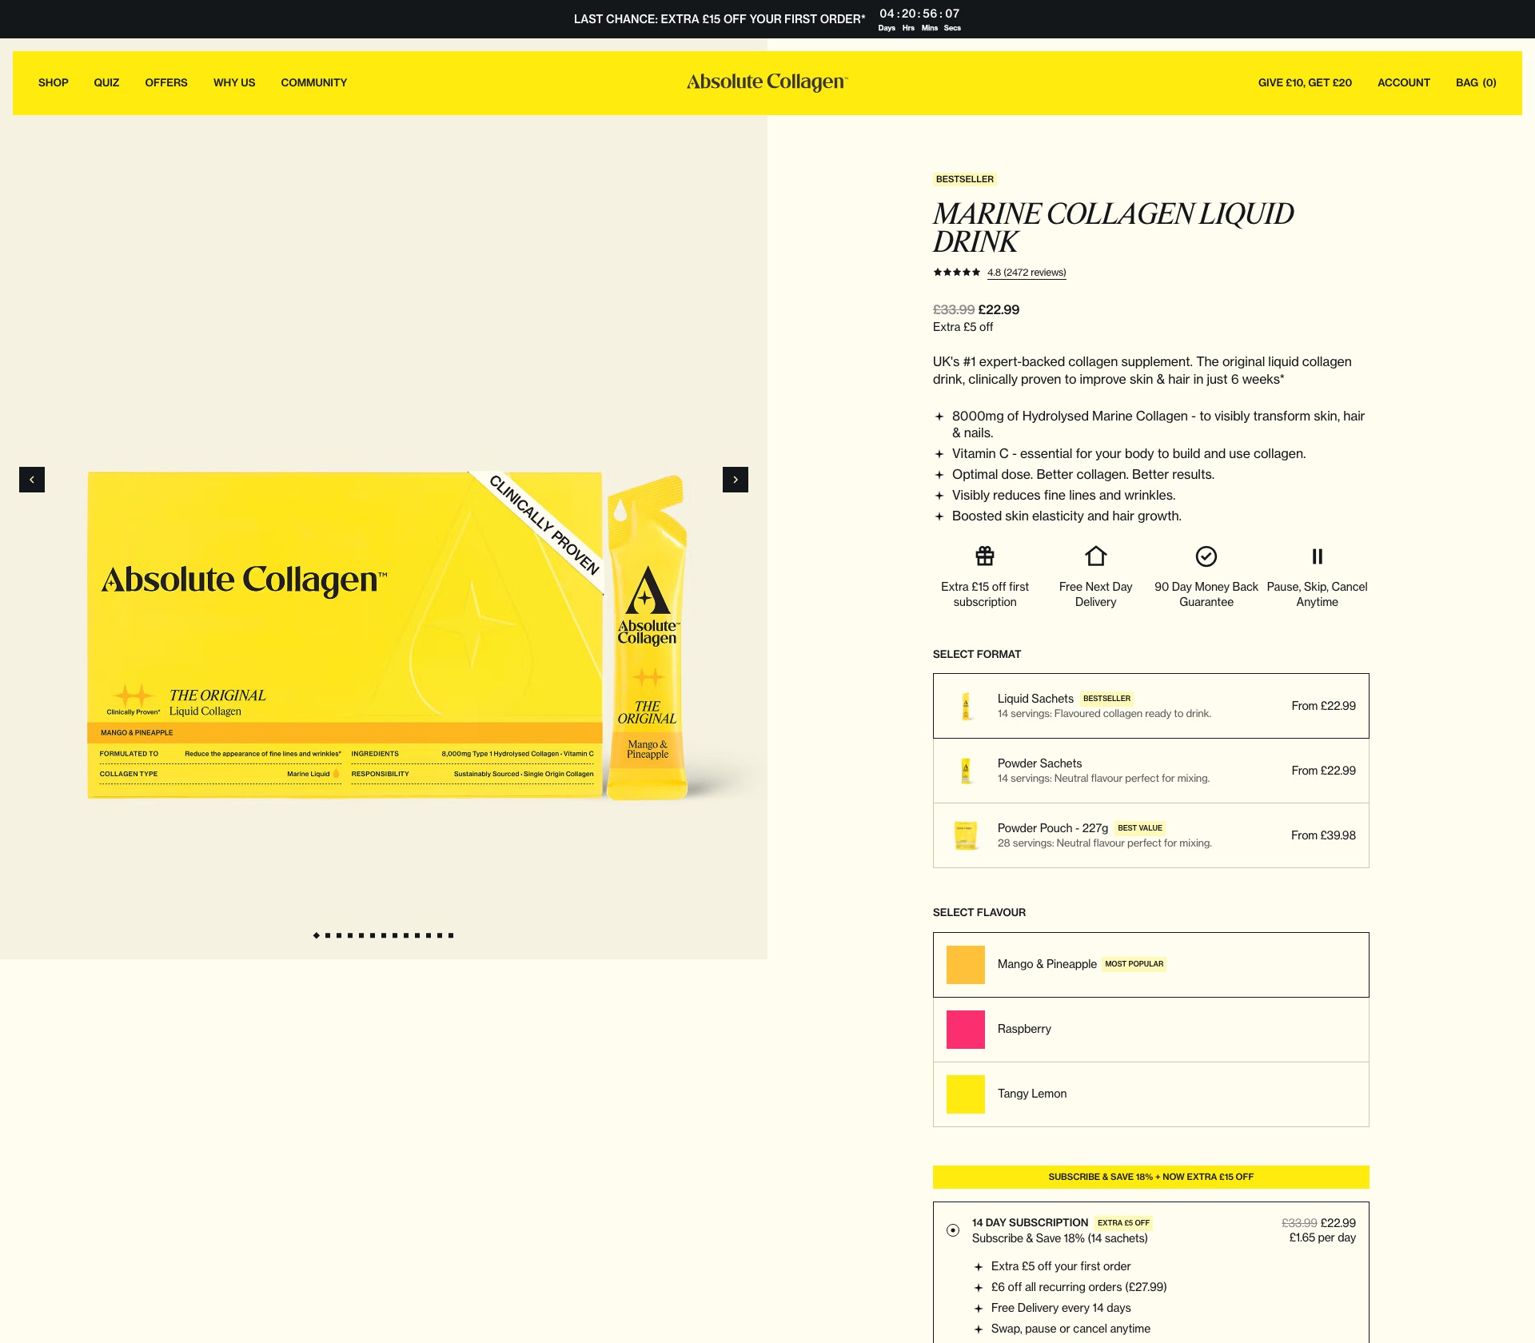
Task: Click the Marine Collagen Liquid Drink title
Action: point(1114,228)
